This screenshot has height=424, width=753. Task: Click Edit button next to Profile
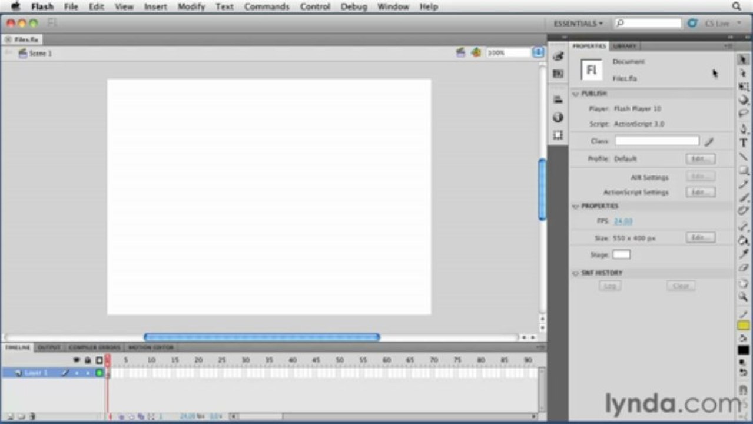click(x=700, y=159)
